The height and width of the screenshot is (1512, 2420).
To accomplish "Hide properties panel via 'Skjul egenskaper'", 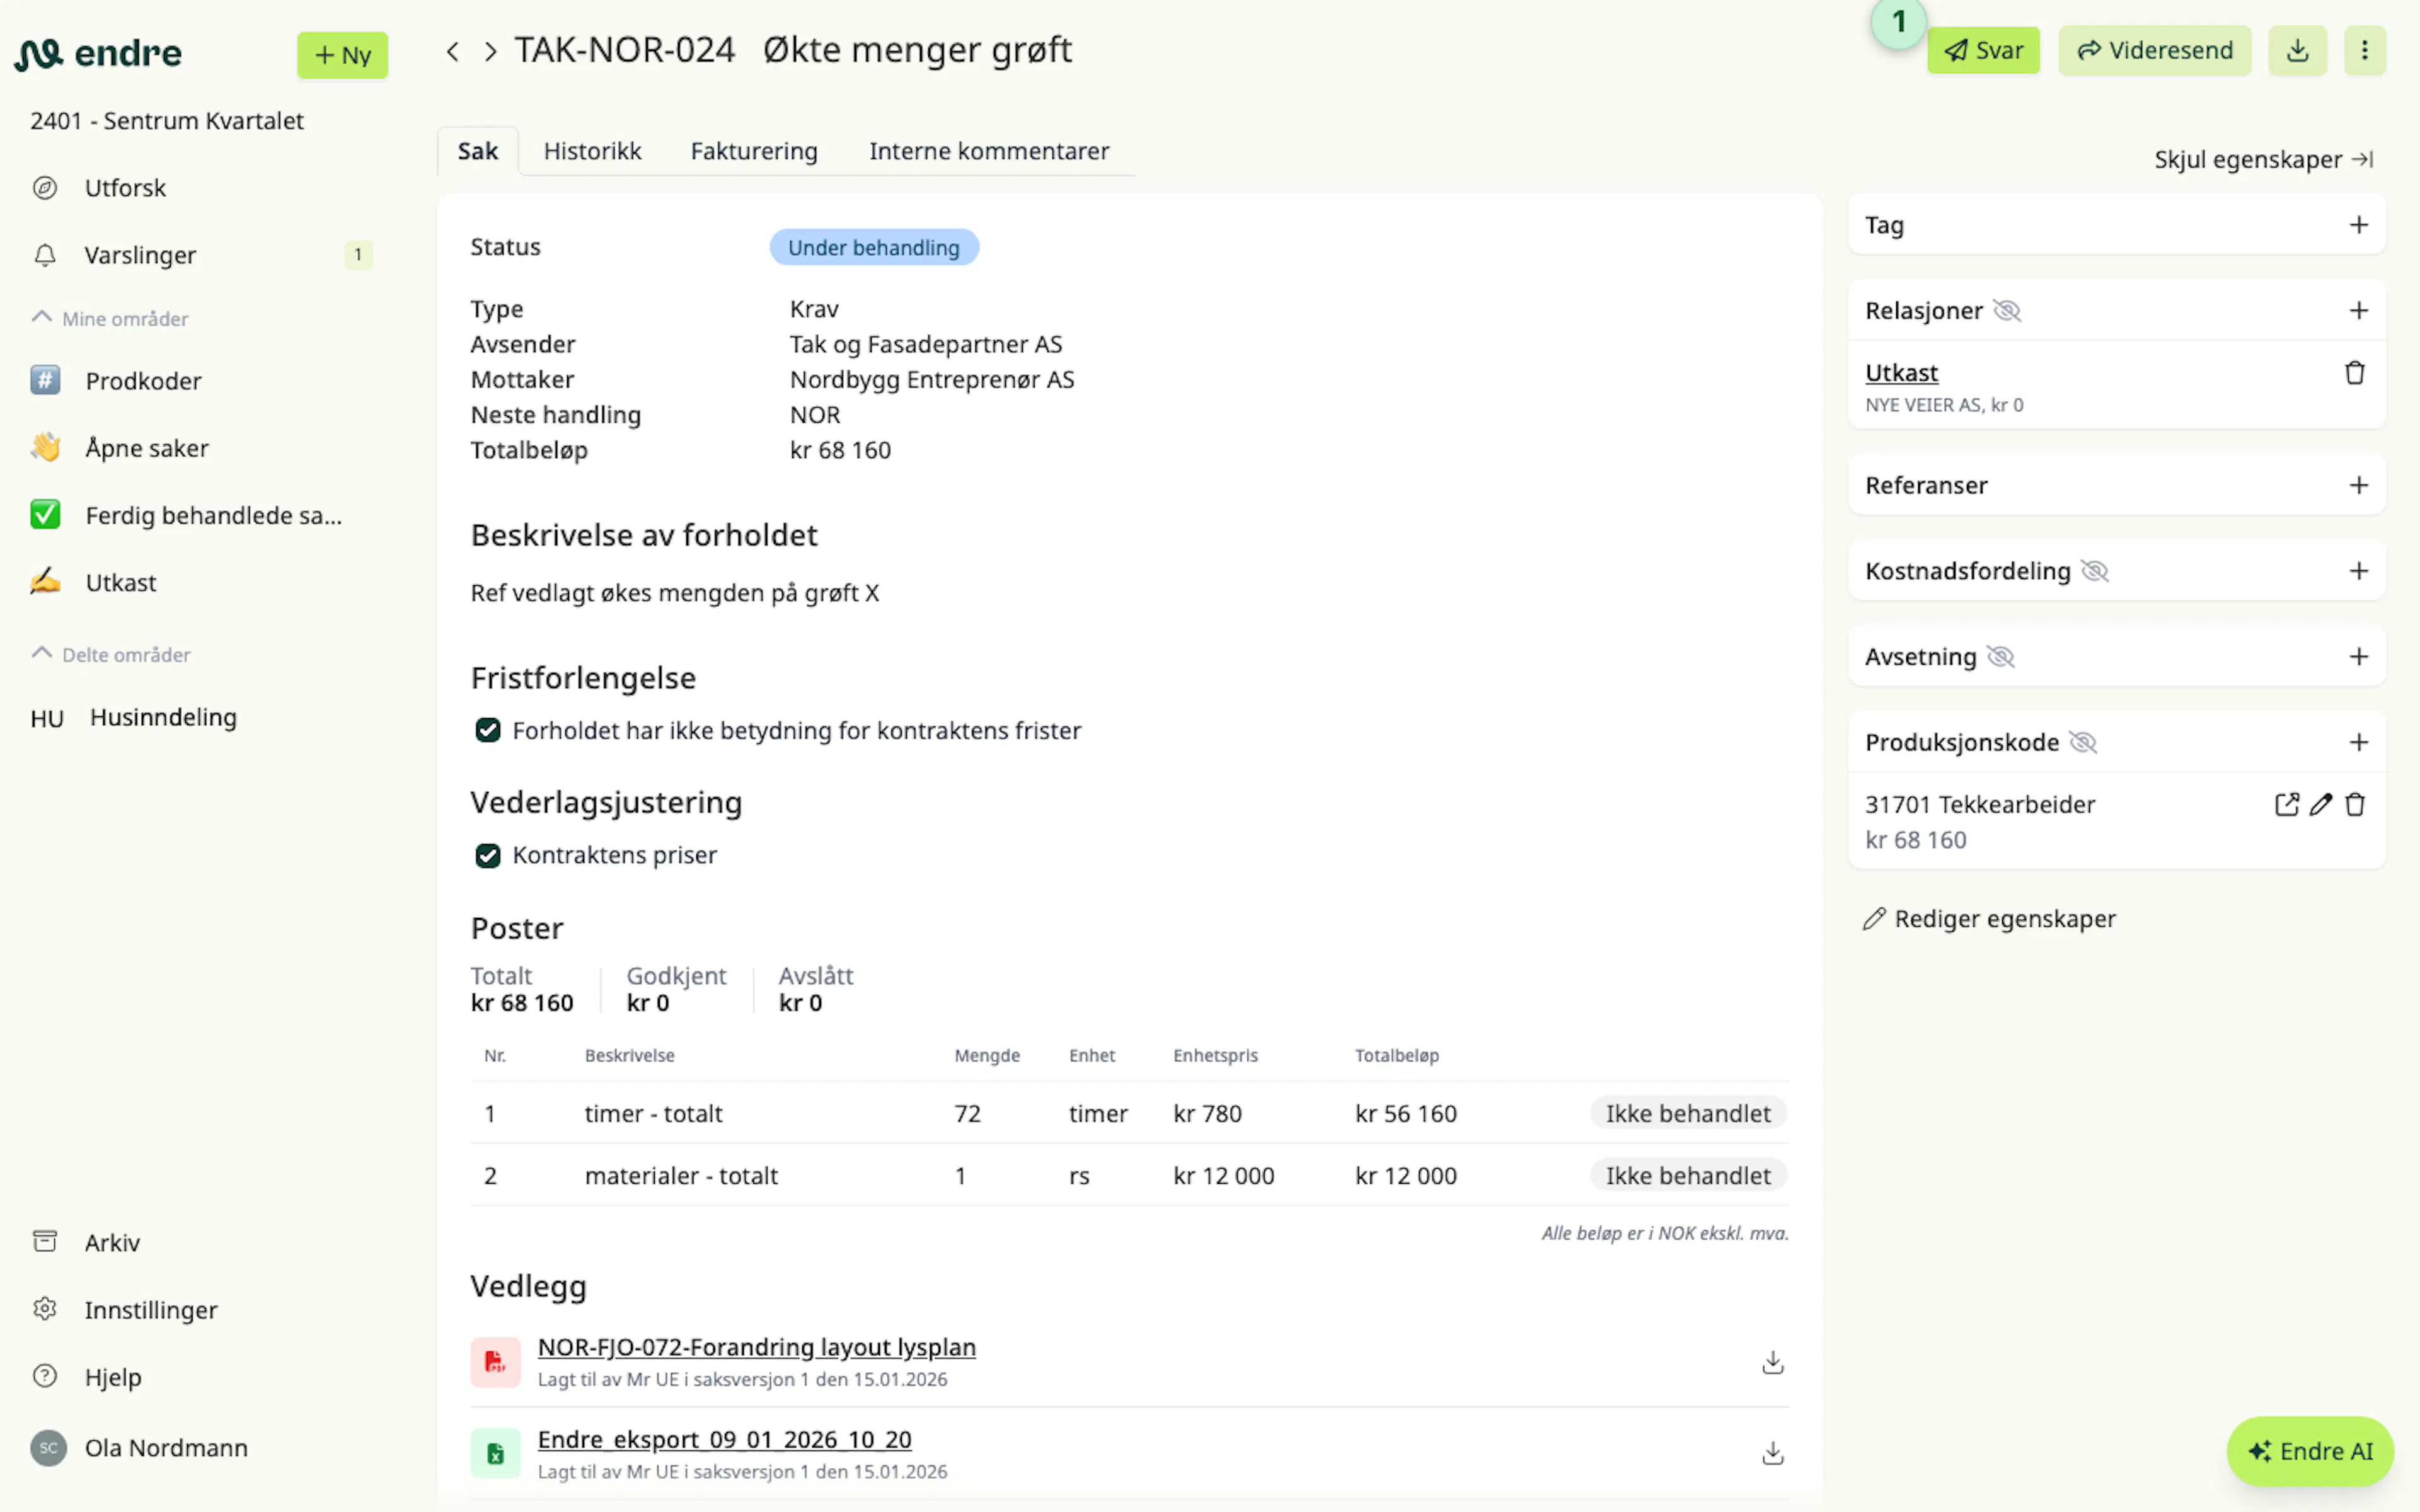I will (x=2264, y=159).
